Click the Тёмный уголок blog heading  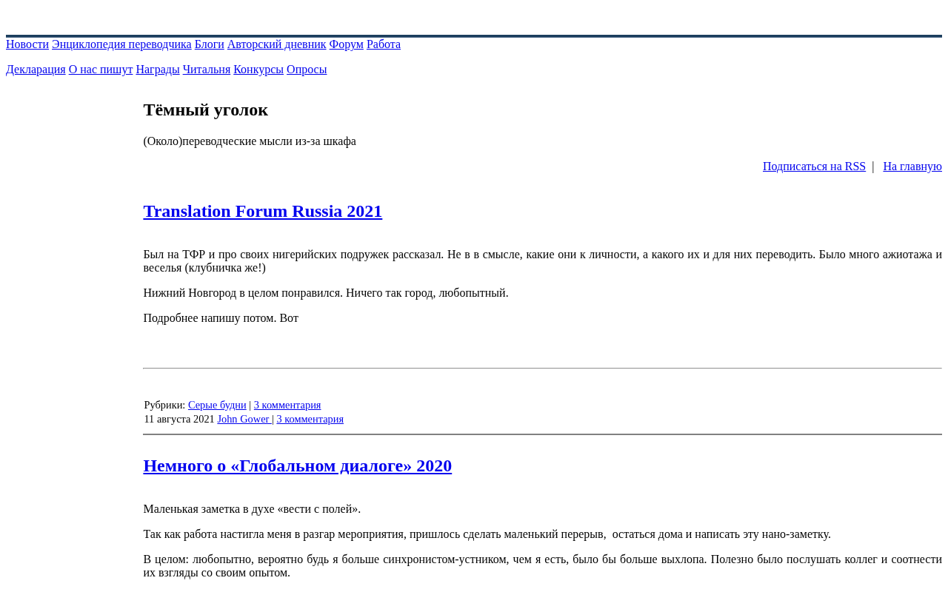(x=206, y=110)
